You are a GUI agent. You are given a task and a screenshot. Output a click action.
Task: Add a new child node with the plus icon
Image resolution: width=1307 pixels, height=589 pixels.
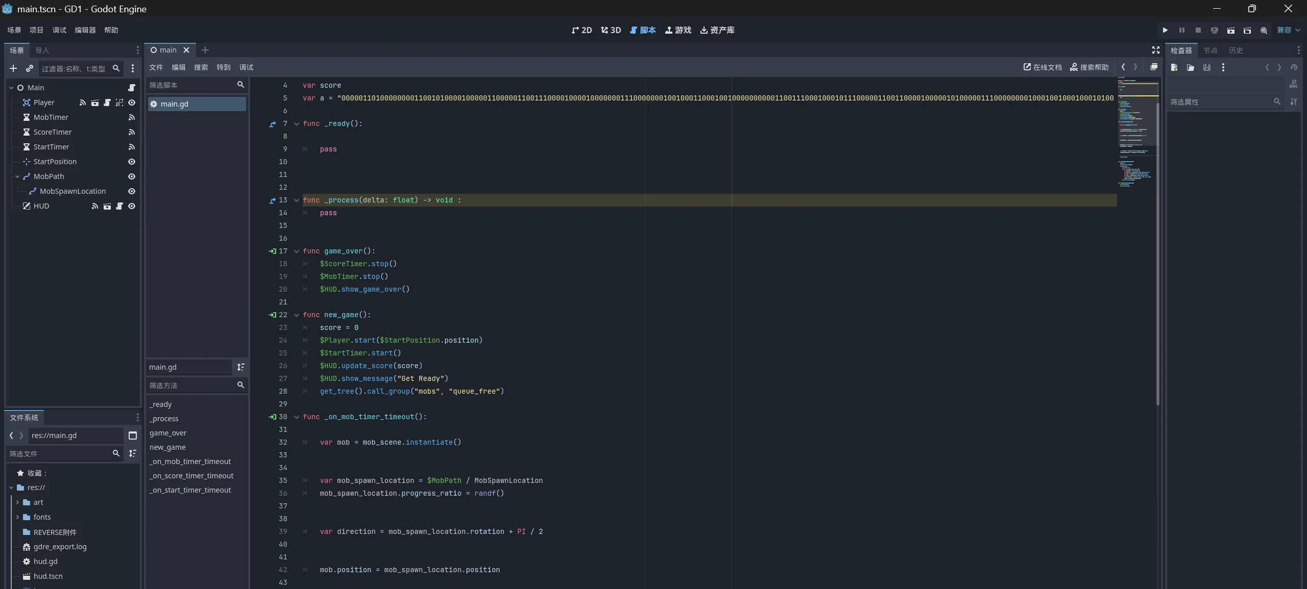point(13,68)
